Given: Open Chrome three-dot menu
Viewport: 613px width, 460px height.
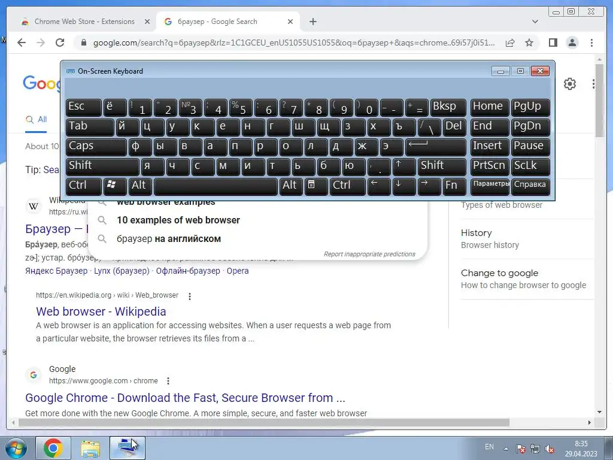Looking at the screenshot, I should [591, 43].
